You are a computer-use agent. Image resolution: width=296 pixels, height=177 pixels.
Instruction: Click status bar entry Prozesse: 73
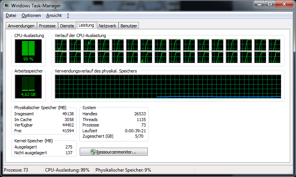pyautogui.click(x=16, y=170)
